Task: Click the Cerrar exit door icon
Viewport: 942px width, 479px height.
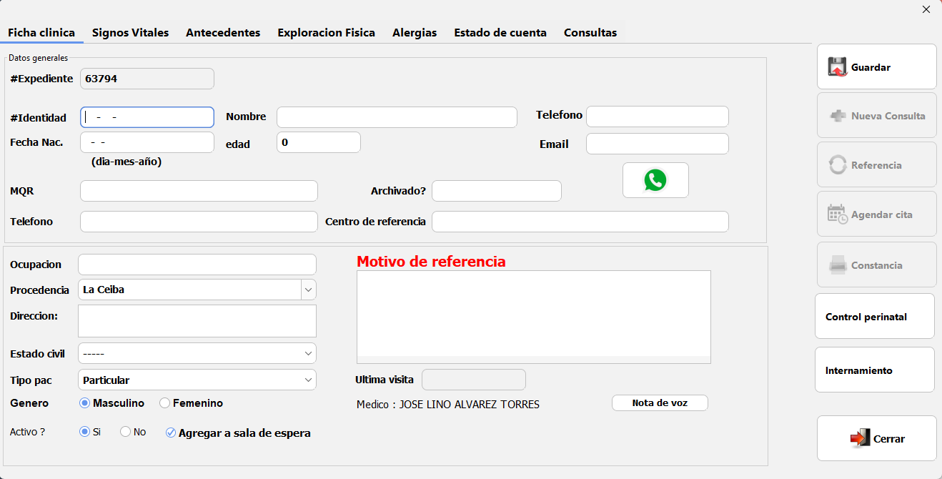Action: tap(860, 438)
